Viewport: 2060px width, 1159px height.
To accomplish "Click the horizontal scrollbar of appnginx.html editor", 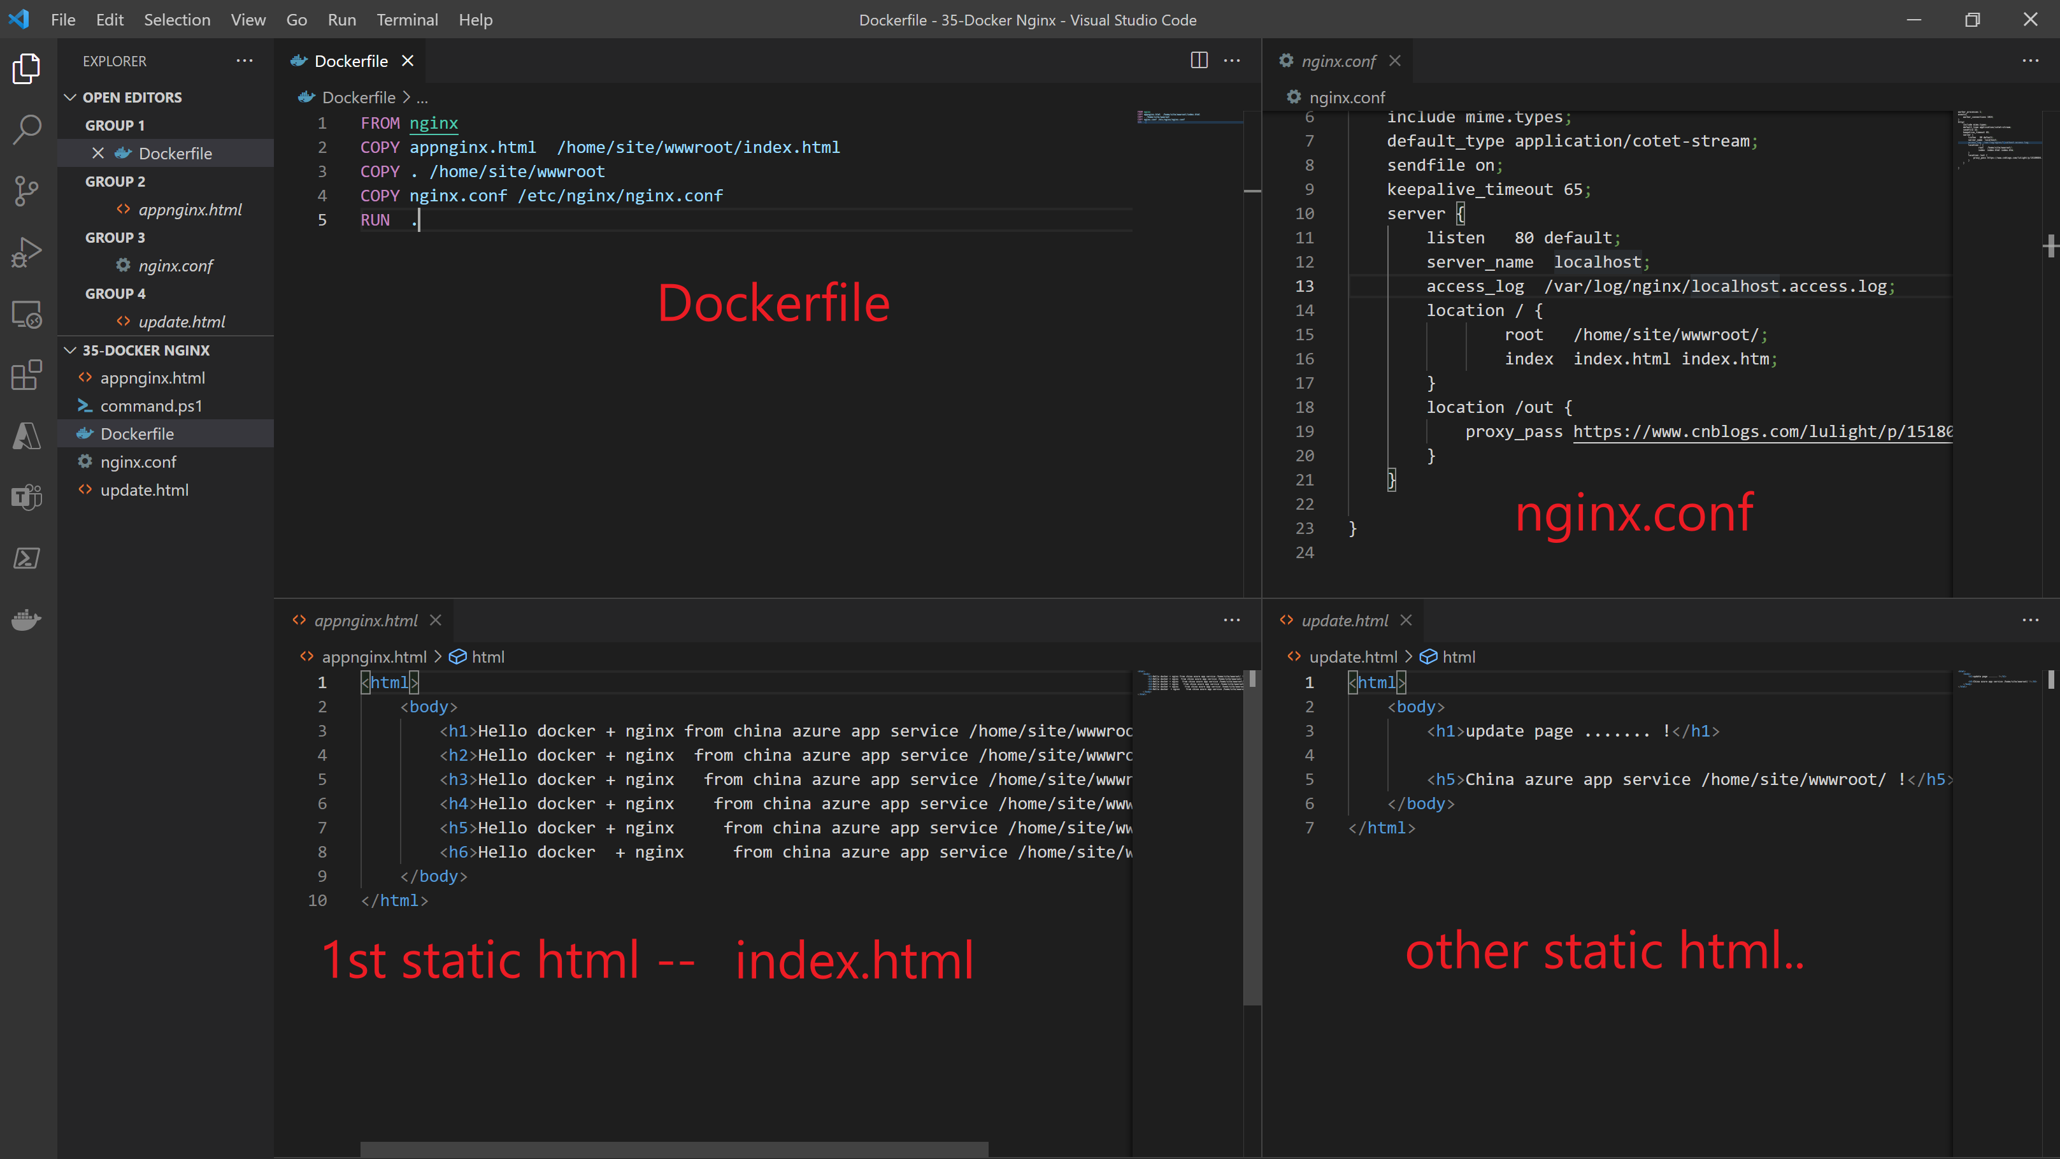I will [673, 1149].
